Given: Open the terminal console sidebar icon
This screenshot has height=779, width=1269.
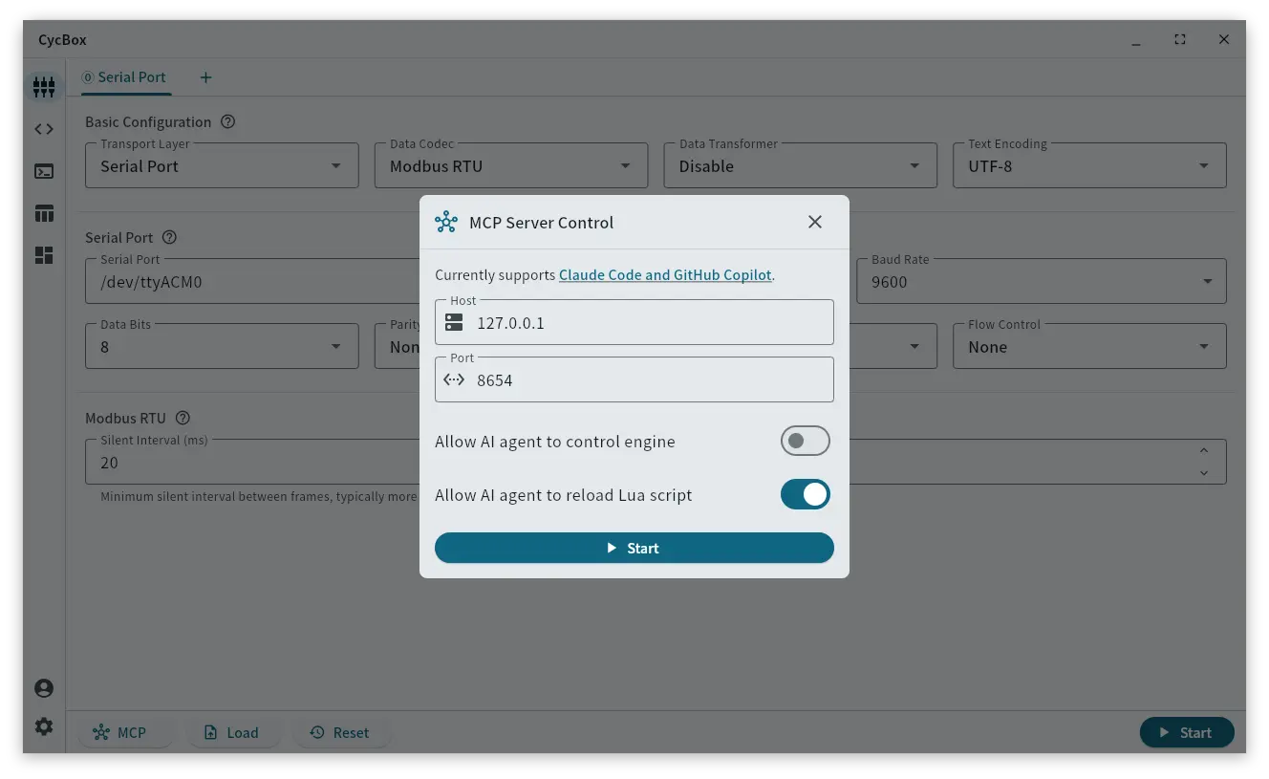Looking at the screenshot, I should point(44,172).
